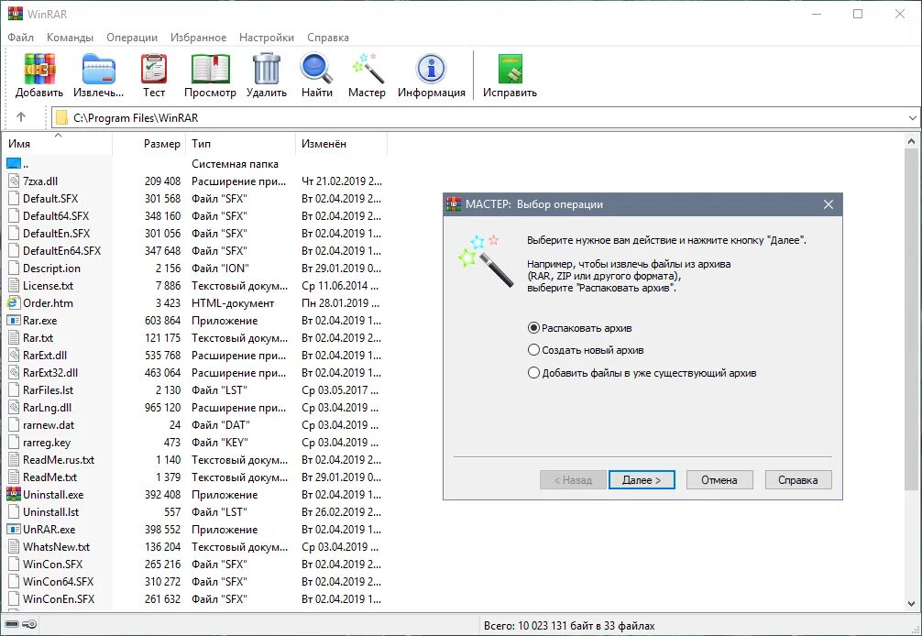Image resolution: width=922 pixels, height=636 pixels.
Task: Open the Избранное menu
Action: click(x=198, y=37)
